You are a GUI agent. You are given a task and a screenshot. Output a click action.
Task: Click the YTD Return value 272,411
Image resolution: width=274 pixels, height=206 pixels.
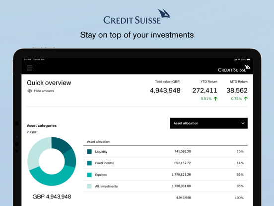(205, 91)
